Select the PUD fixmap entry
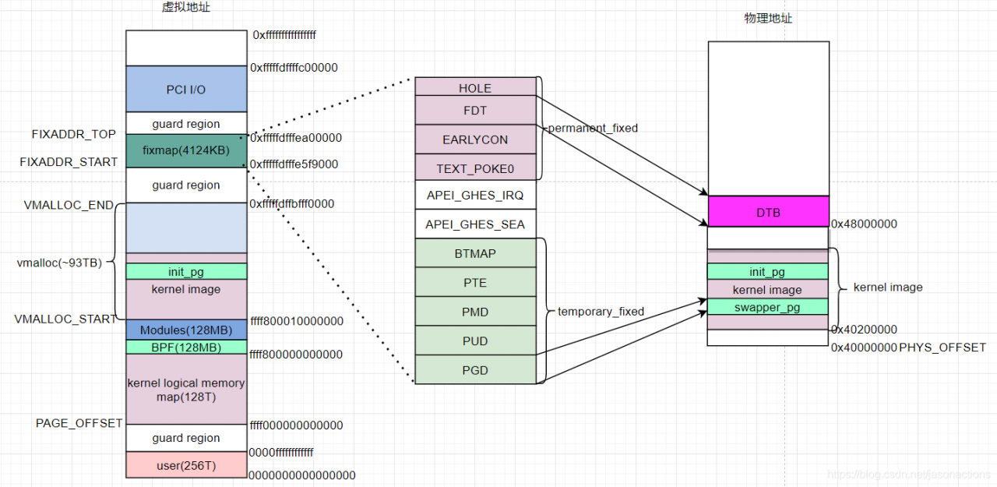 coord(475,341)
